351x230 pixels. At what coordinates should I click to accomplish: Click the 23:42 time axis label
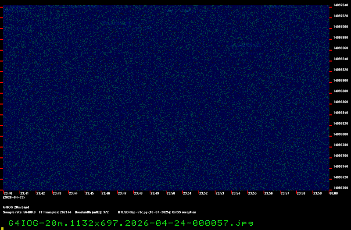pyautogui.click(x=40, y=193)
